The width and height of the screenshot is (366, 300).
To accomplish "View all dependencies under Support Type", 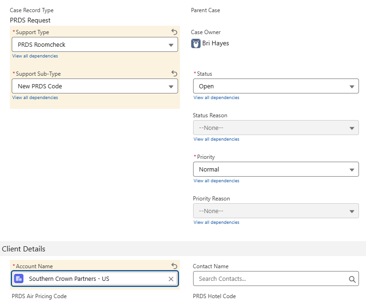I will [x=35, y=56].
